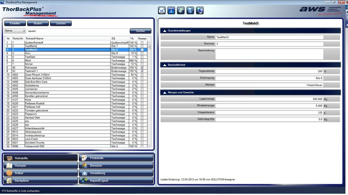Toggle Rezept checkbox for Dose Pfirsich 3100ml
Viewport: 348px width, 195px height.
pyautogui.click(x=142, y=75)
